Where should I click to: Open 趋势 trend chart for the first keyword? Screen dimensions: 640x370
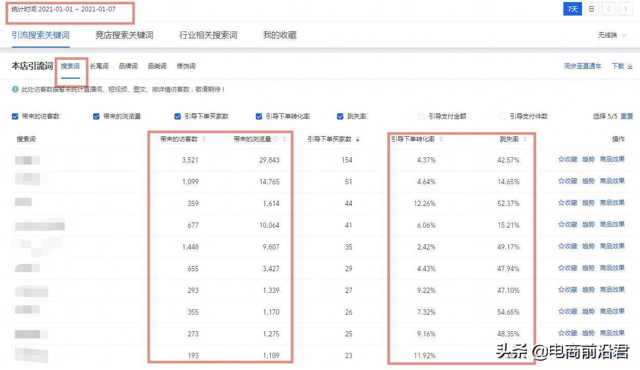(x=588, y=159)
